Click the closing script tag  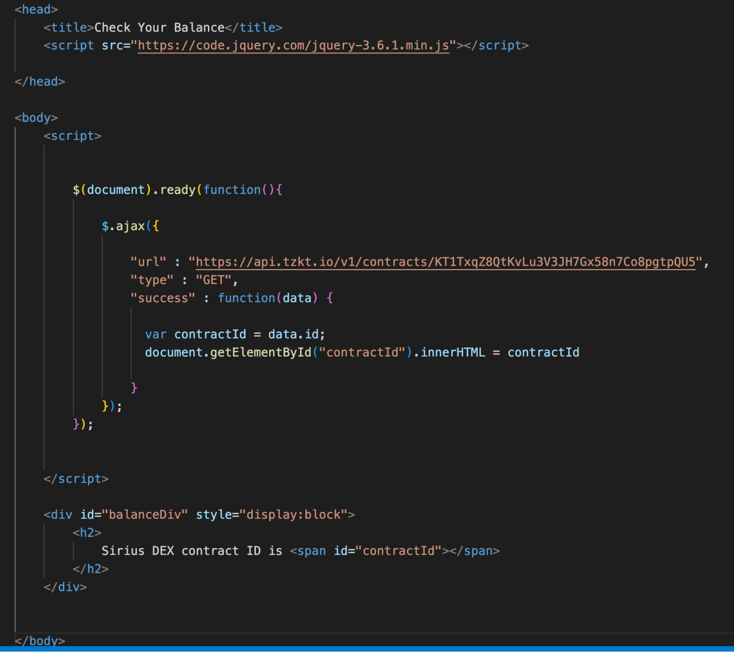[x=76, y=479]
